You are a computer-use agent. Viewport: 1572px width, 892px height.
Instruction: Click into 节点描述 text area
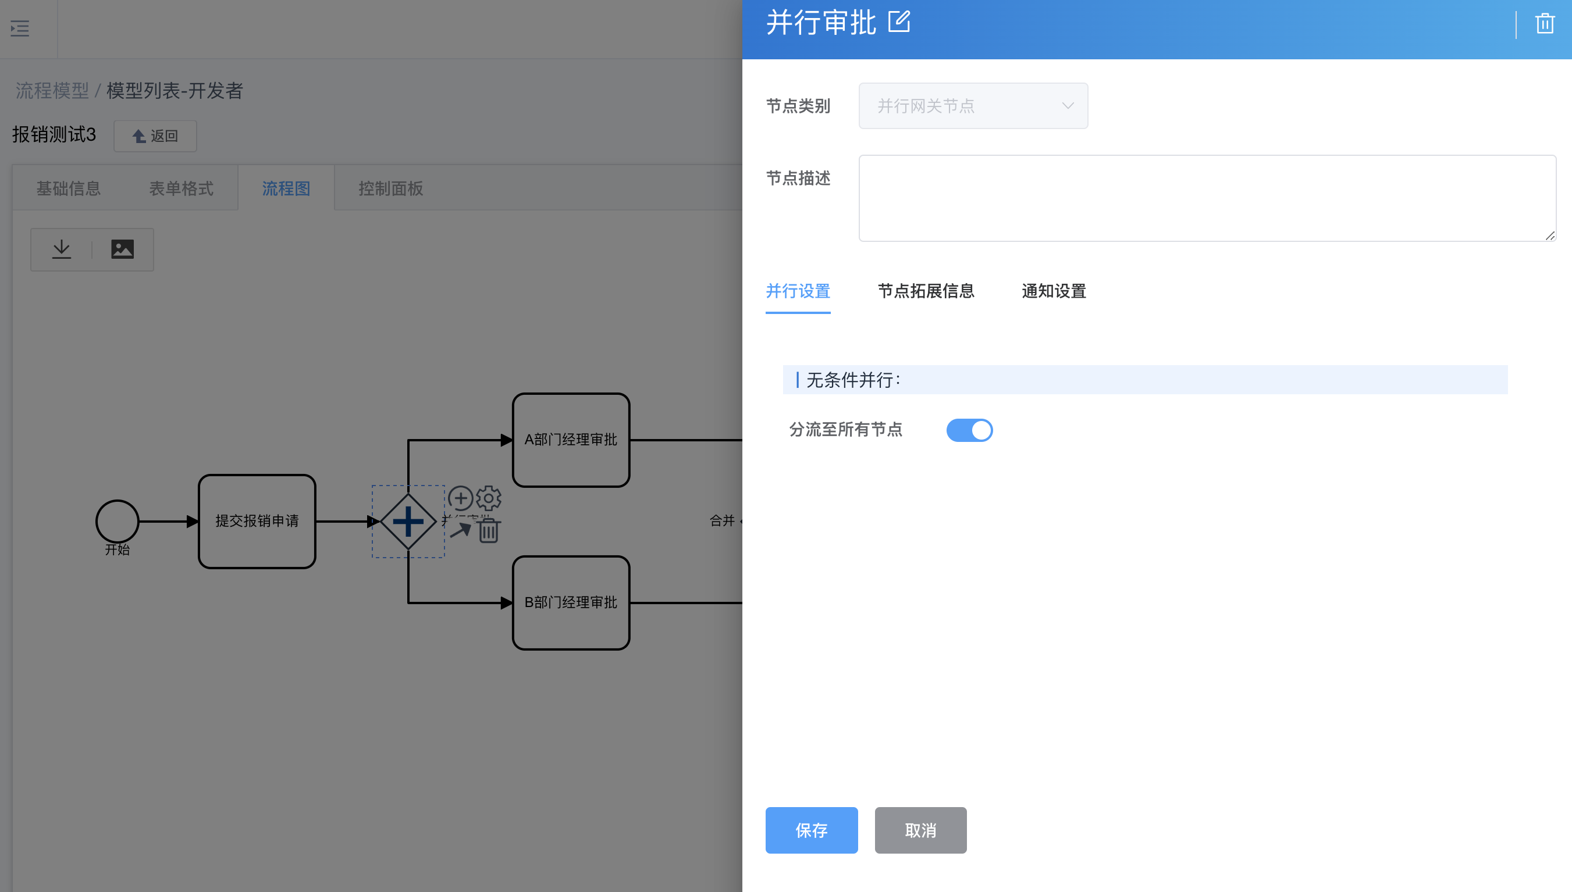click(1206, 198)
